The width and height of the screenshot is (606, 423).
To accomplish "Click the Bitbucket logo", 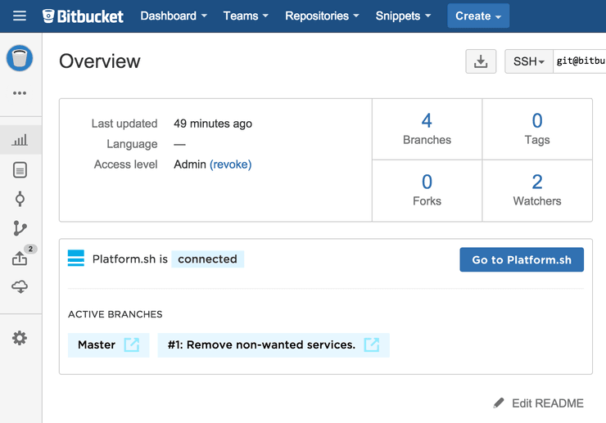I will click(x=83, y=16).
